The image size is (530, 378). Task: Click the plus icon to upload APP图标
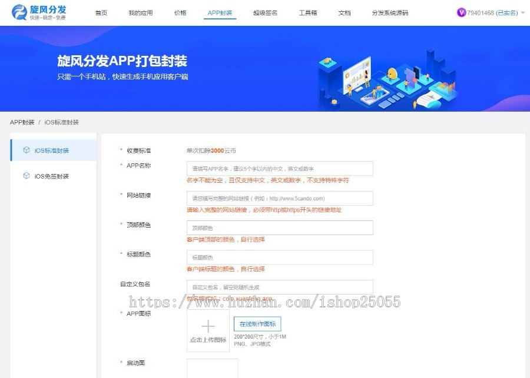pyautogui.click(x=208, y=327)
